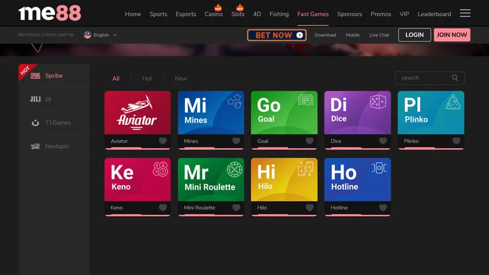Open the Fishing menu item
Viewport: 489px width, 275px height.
click(x=279, y=14)
